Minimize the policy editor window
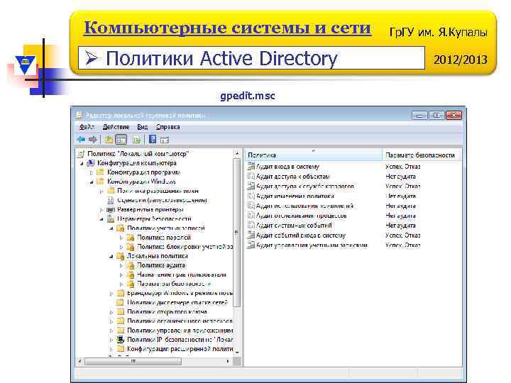Image resolution: width=511 pixels, height=383 pixels. pos(419,116)
